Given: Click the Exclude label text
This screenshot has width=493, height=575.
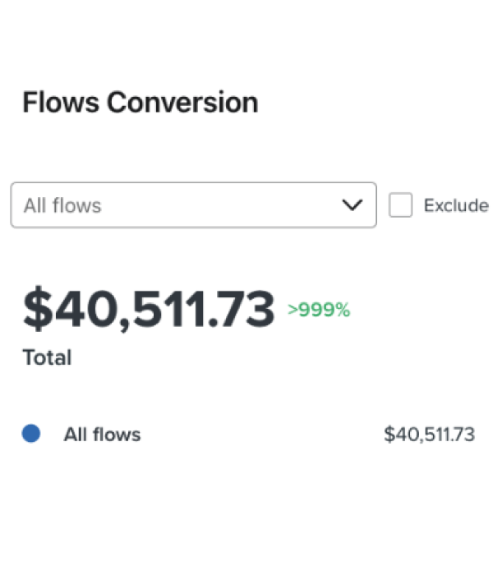Looking at the screenshot, I should (455, 205).
